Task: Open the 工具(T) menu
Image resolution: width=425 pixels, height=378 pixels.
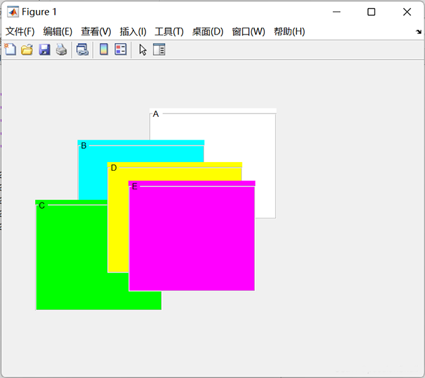Action: point(169,32)
